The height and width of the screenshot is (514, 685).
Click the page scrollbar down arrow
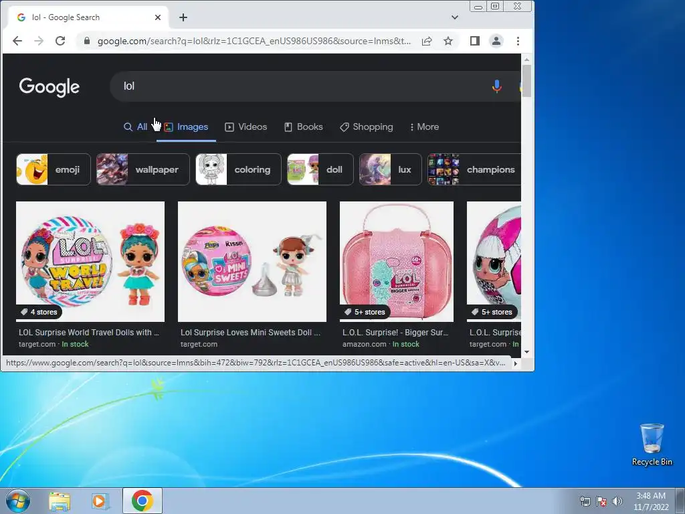tap(526, 352)
